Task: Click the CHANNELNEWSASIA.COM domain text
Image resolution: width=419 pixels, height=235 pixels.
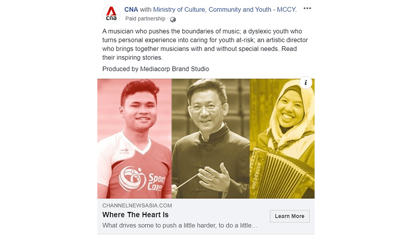Action: (137, 205)
